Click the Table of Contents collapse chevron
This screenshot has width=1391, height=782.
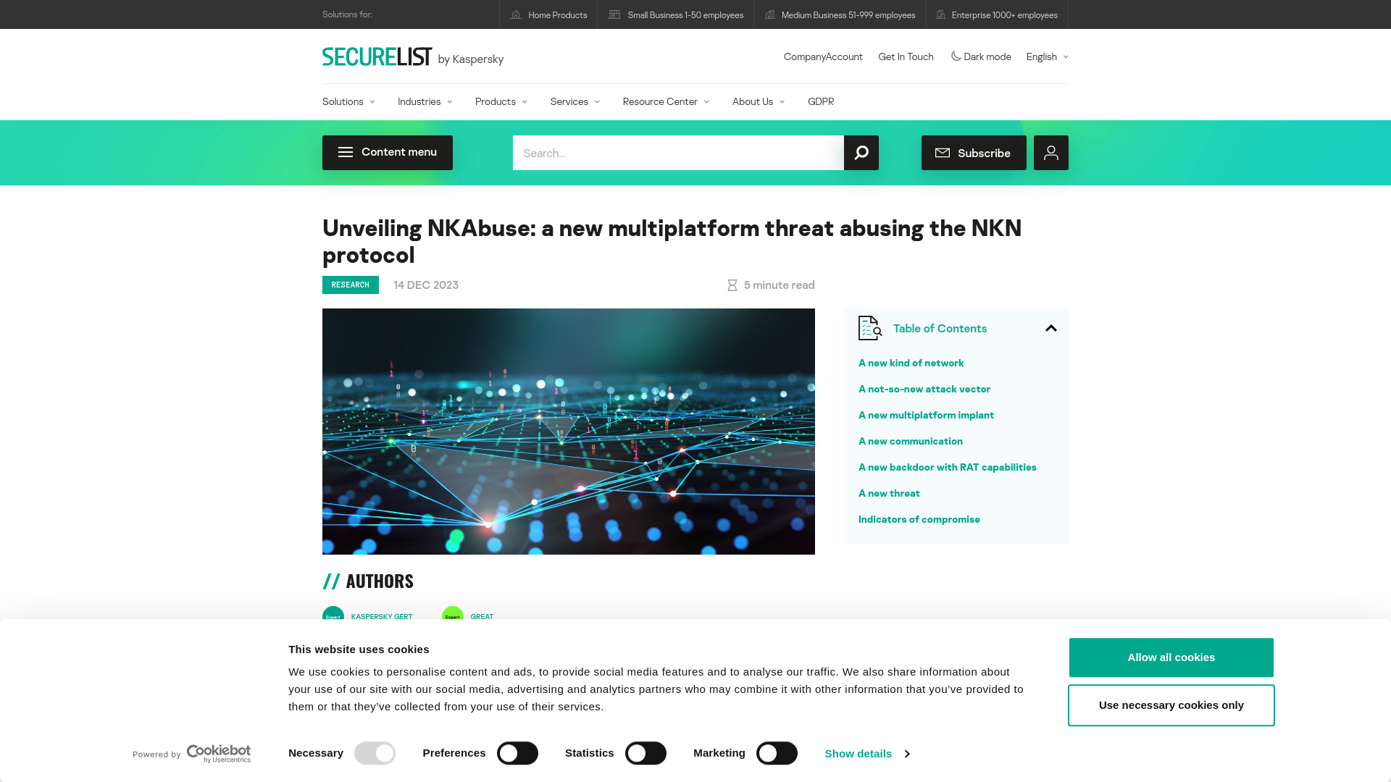click(1051, 329)
